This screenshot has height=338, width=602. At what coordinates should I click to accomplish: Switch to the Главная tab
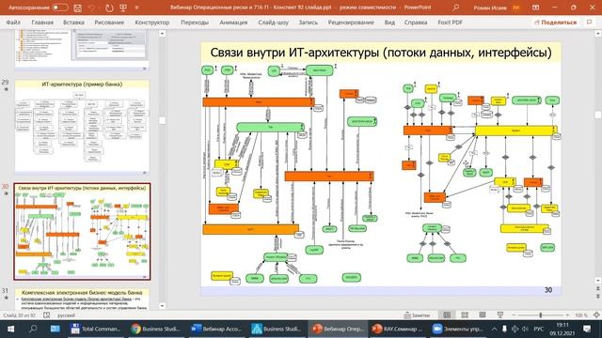42,23
